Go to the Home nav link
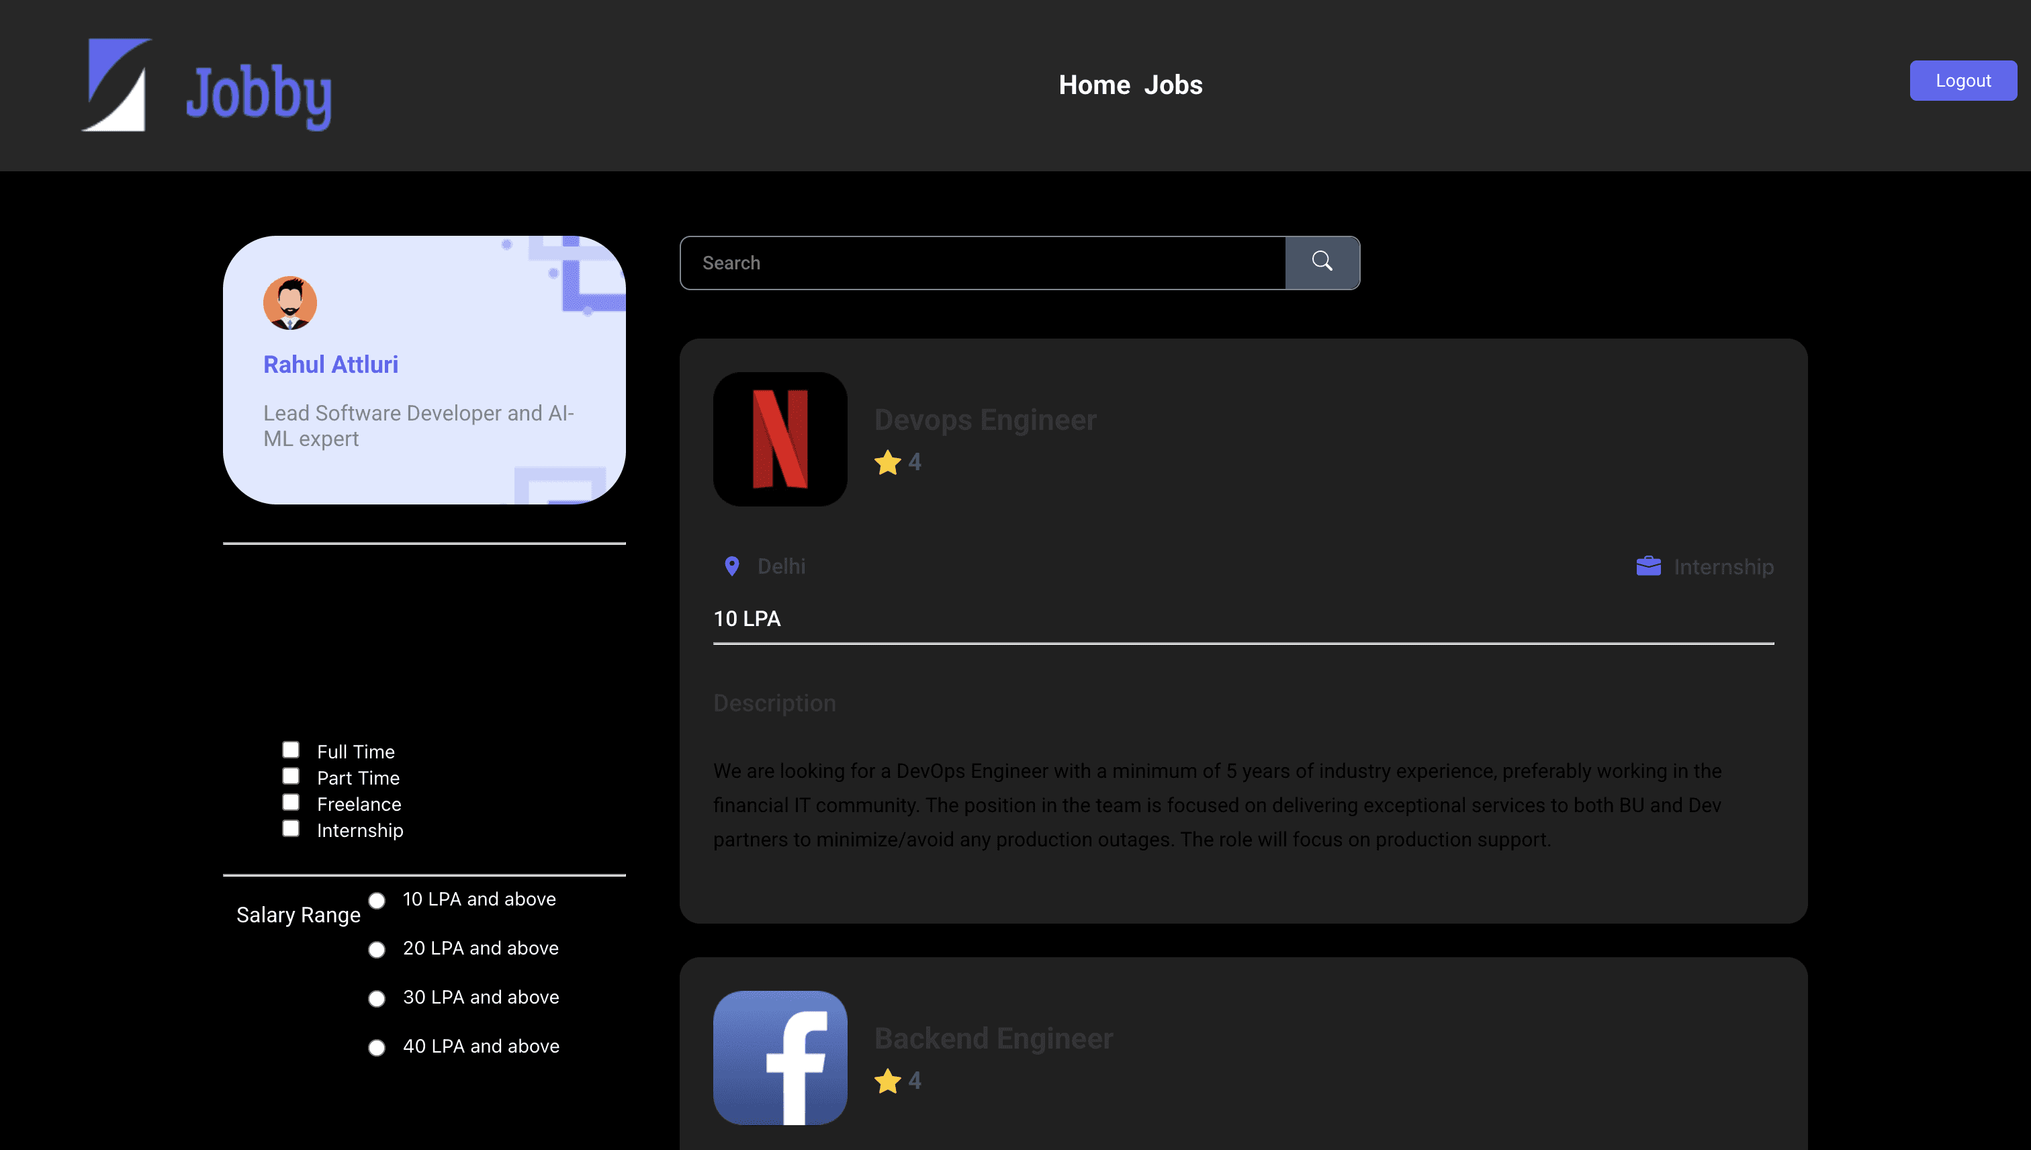 (x=1093, y=85)
